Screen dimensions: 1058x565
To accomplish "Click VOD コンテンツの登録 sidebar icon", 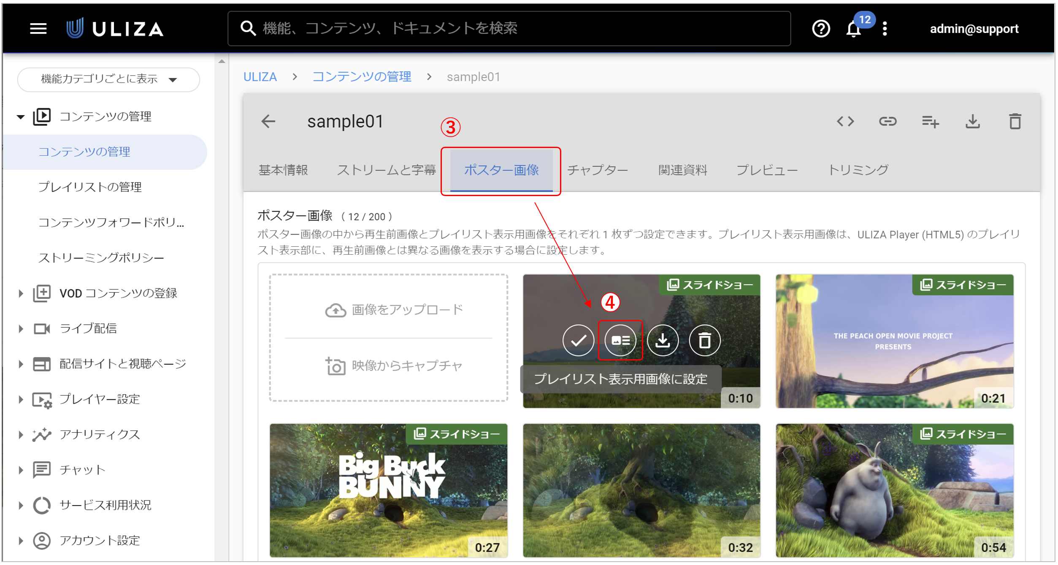I will (42, 293).
